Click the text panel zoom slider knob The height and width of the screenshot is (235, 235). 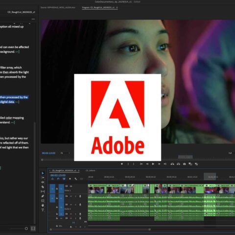coord(26,229)
